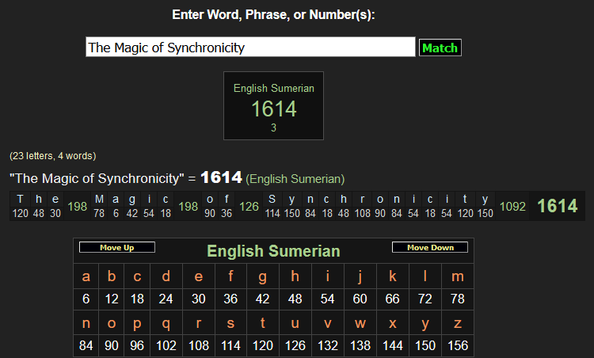
Task: Select letter 'z' in the cipher chart
Action: click(457, 323)
